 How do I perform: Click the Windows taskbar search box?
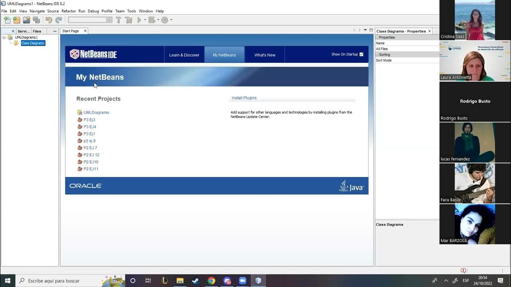coord(70,281)
